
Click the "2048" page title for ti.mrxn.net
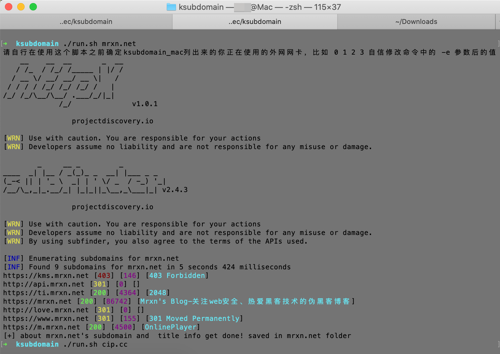click(158, 293)
